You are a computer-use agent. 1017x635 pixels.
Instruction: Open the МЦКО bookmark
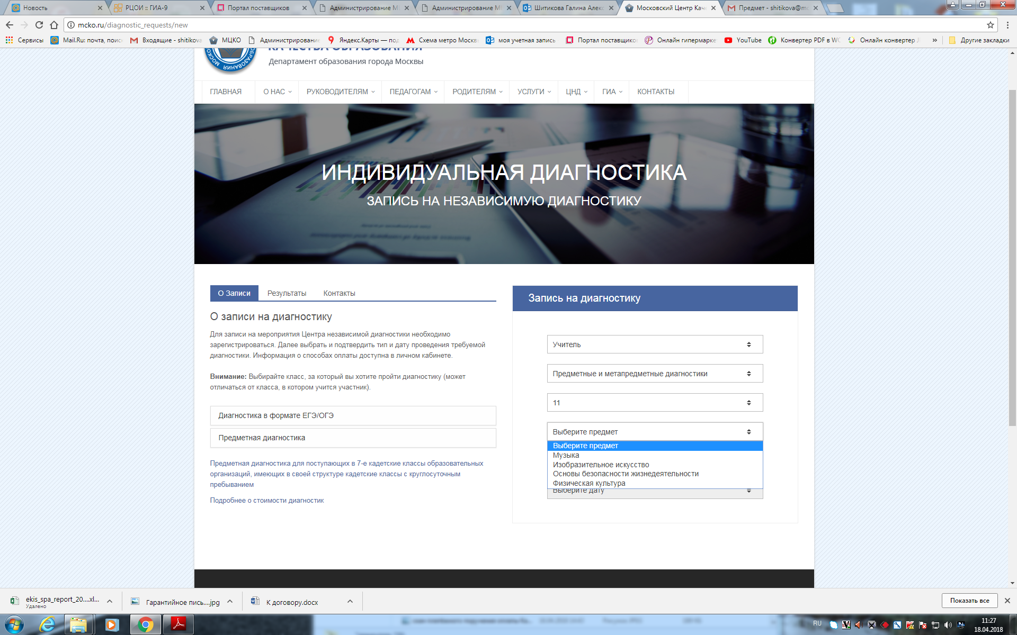(x=225, y=40)
